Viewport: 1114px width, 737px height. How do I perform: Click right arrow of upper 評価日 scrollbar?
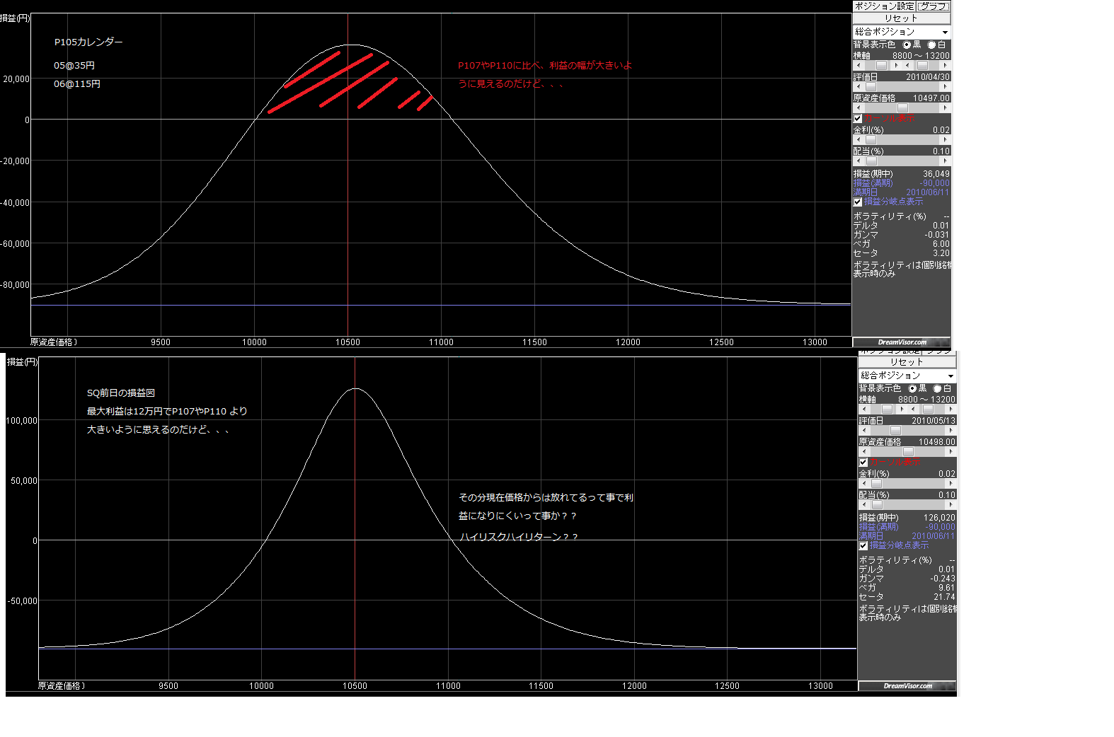pyautogui.click(x=946, y=87)
